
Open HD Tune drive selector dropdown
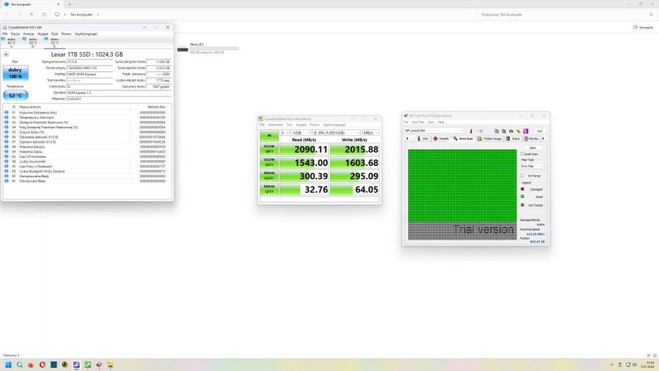coord(434,130)
